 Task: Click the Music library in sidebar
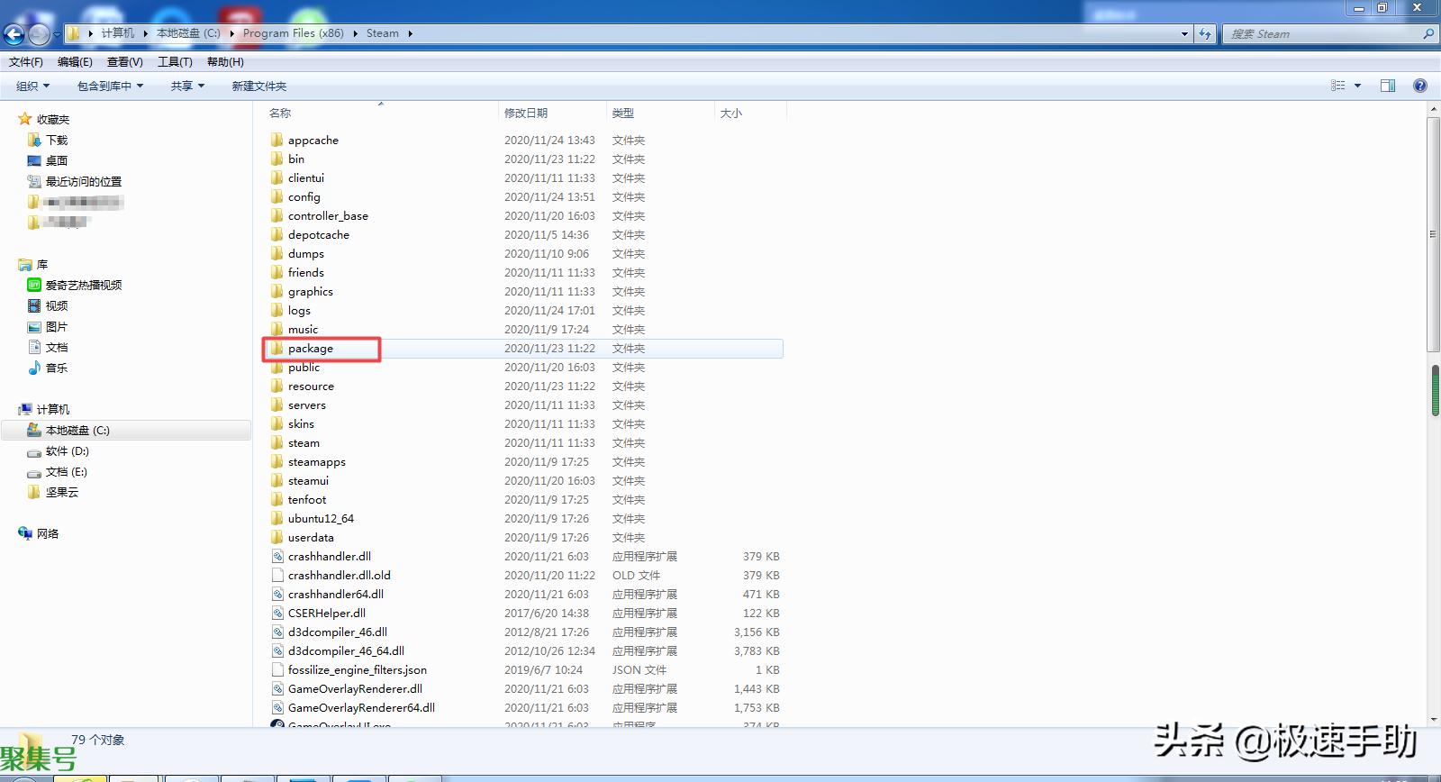[x=56, y=368]
